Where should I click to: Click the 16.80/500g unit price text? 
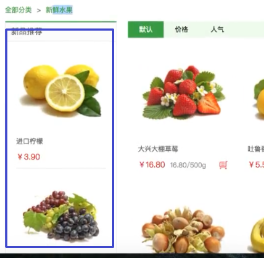click(x=188, y=165)
